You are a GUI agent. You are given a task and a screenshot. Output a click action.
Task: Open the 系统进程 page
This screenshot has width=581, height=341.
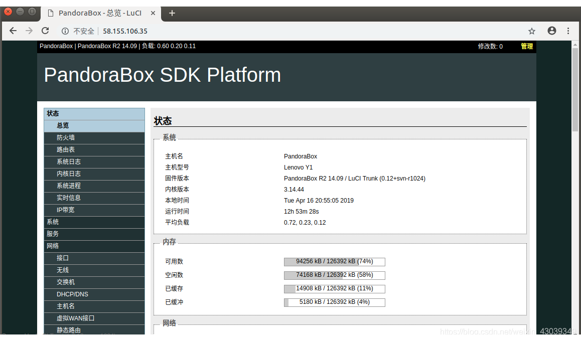pyautogui.click(x=94, y=186)
